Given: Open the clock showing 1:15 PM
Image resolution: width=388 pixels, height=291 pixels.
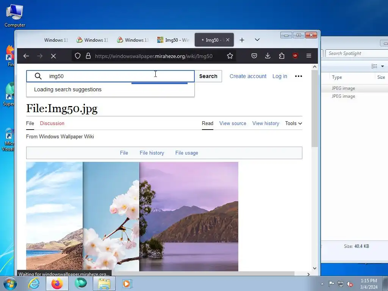Looking at the screenshot, I should 369,284.
